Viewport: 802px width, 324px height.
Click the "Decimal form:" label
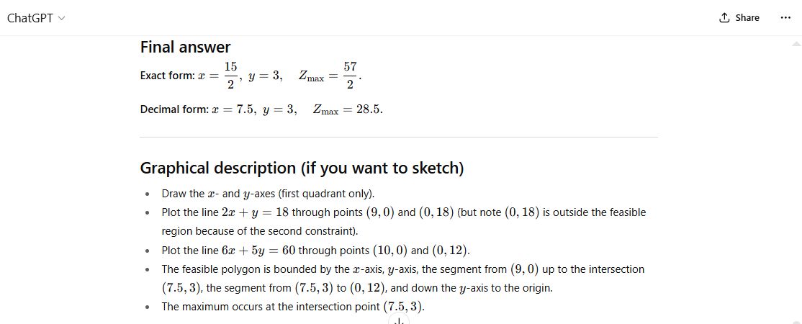(x=173, y=110)
